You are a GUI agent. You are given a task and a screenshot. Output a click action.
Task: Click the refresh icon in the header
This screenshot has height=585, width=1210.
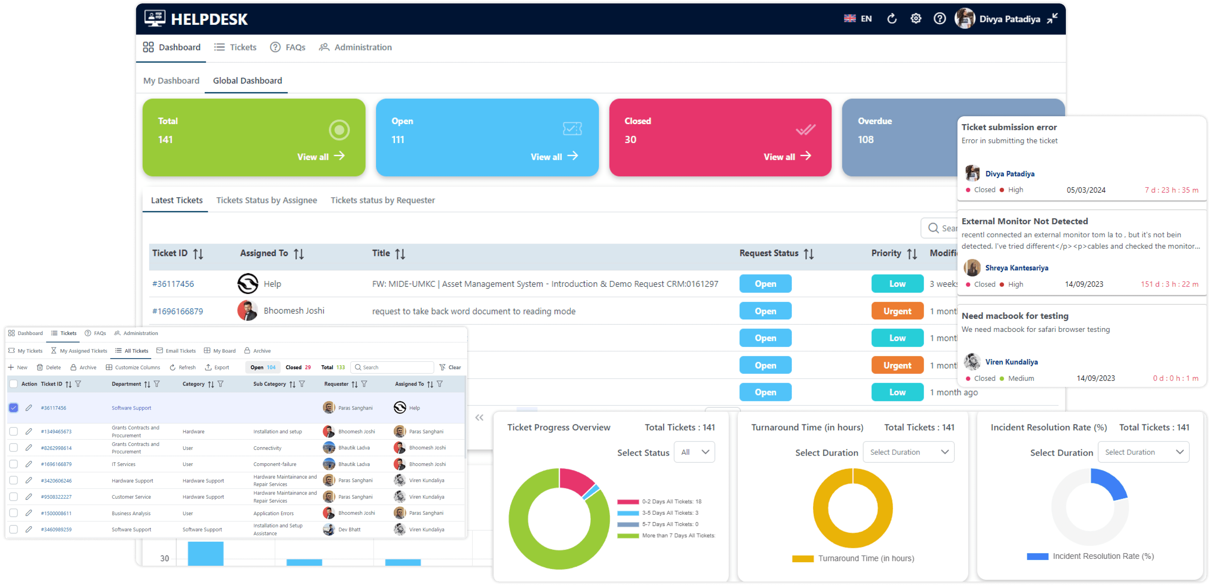click(x=891, y=19)
